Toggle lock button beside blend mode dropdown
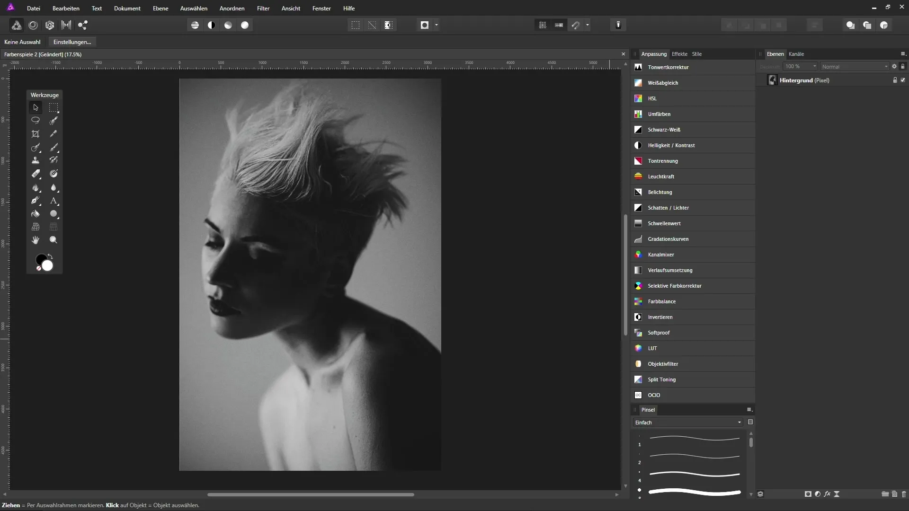Viewport: 909px width, 511px height. click(903, 67)
